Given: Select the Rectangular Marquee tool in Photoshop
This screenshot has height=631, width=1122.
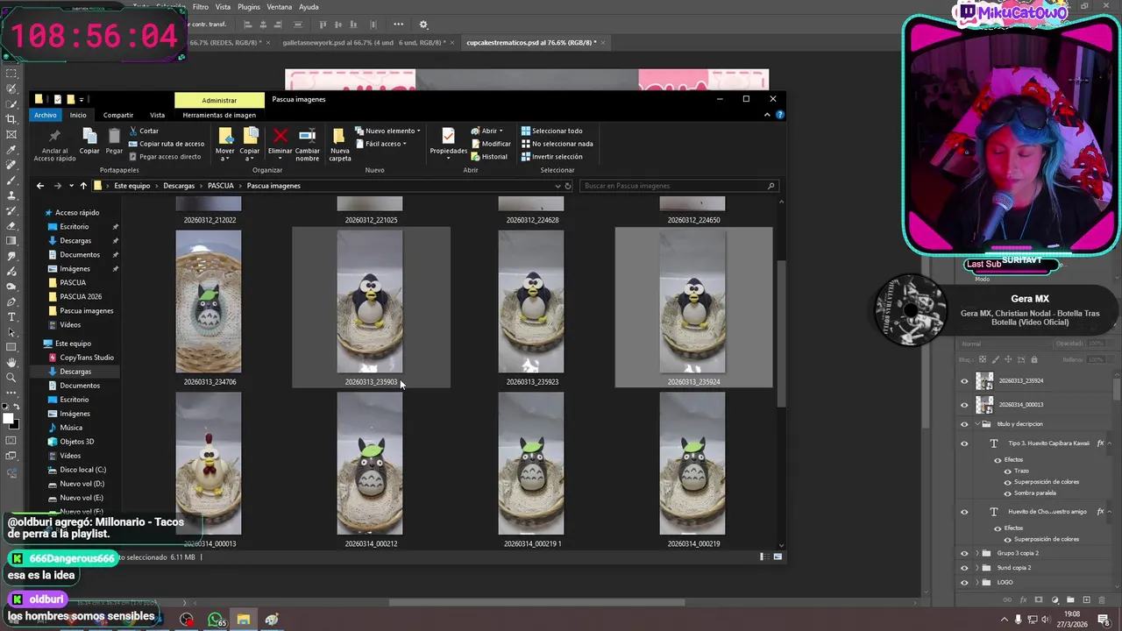Looking at the screenshot, I should click(x=11, y=73).
